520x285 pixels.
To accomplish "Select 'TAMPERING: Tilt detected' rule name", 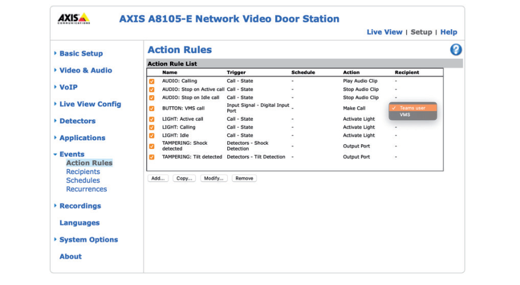I will [192, 157].
